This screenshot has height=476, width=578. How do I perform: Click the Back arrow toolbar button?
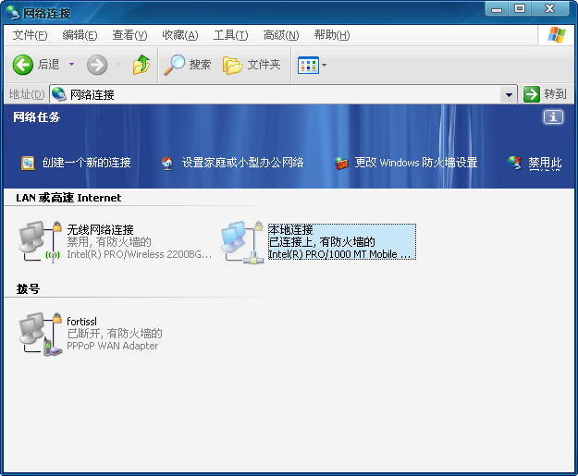click(x=24, y=65)
